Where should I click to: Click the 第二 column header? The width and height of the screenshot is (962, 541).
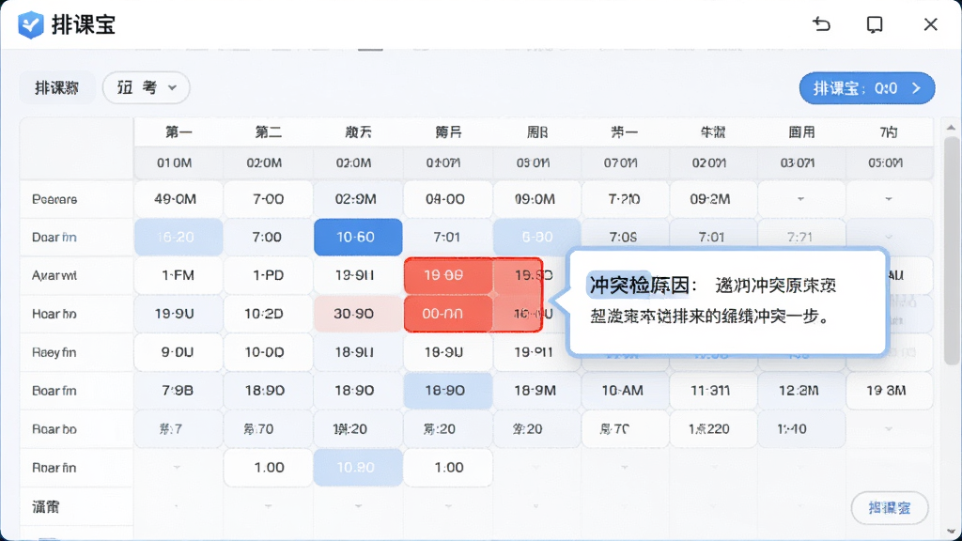[x=268, y=131]
